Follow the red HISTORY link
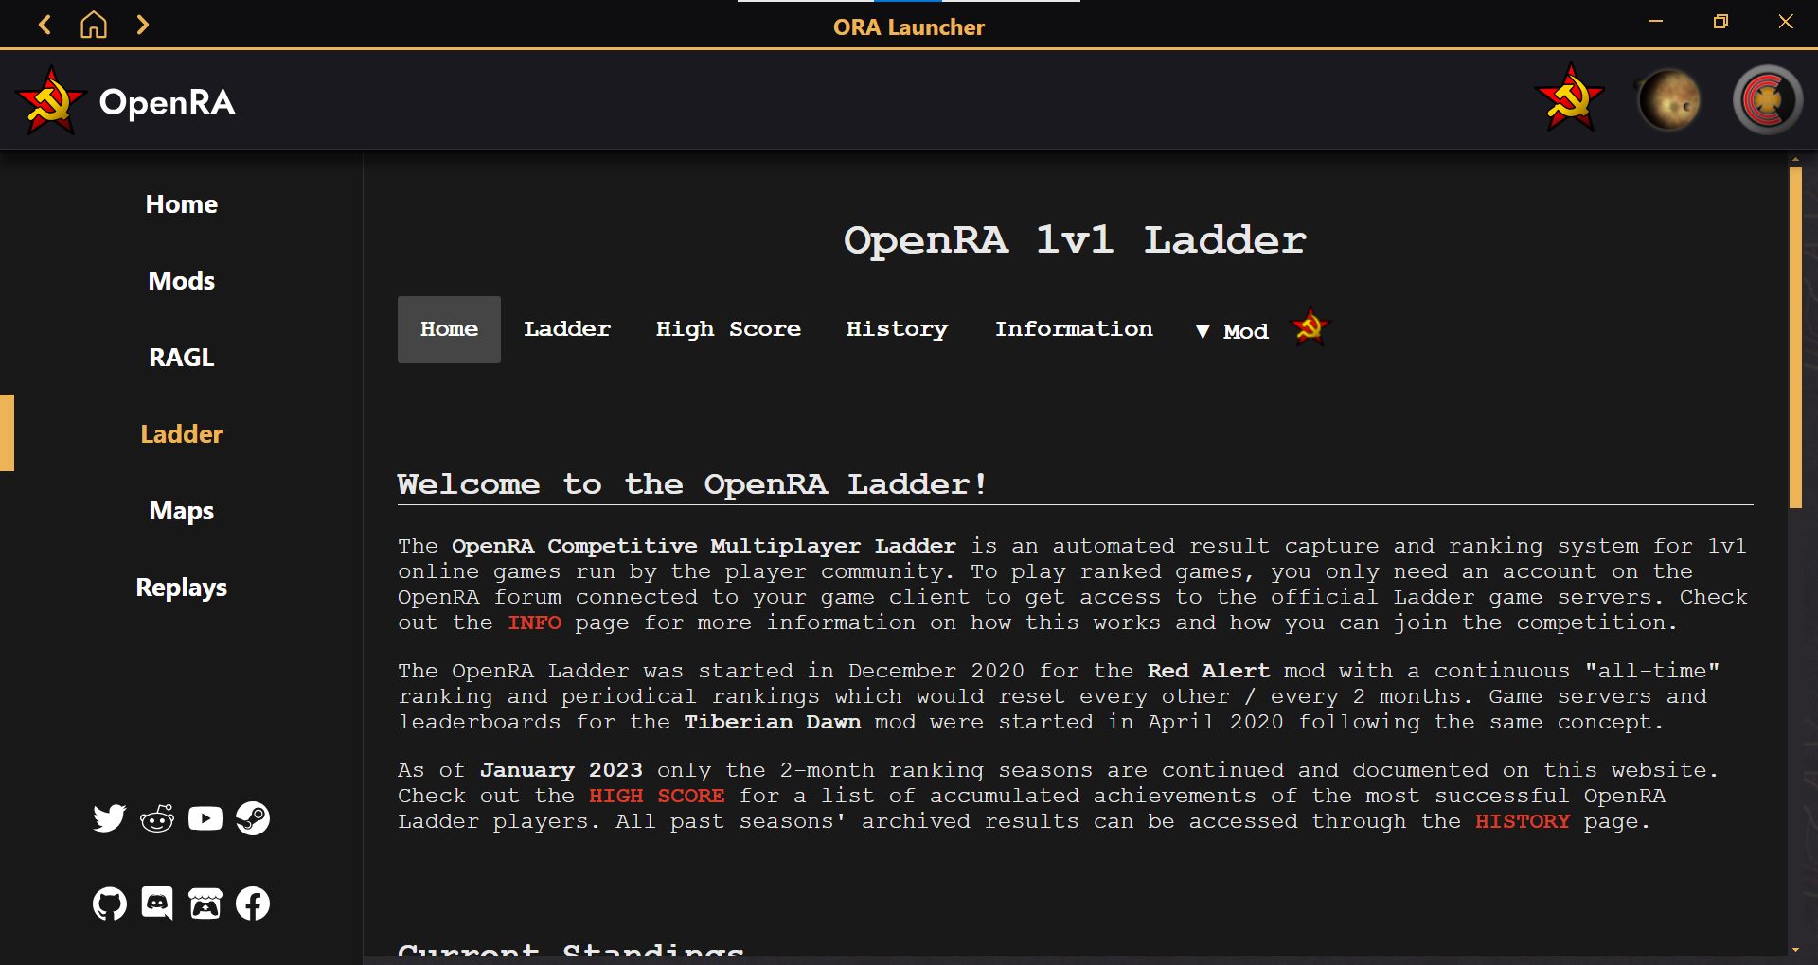The image size is (1818, 965). 1523,821
